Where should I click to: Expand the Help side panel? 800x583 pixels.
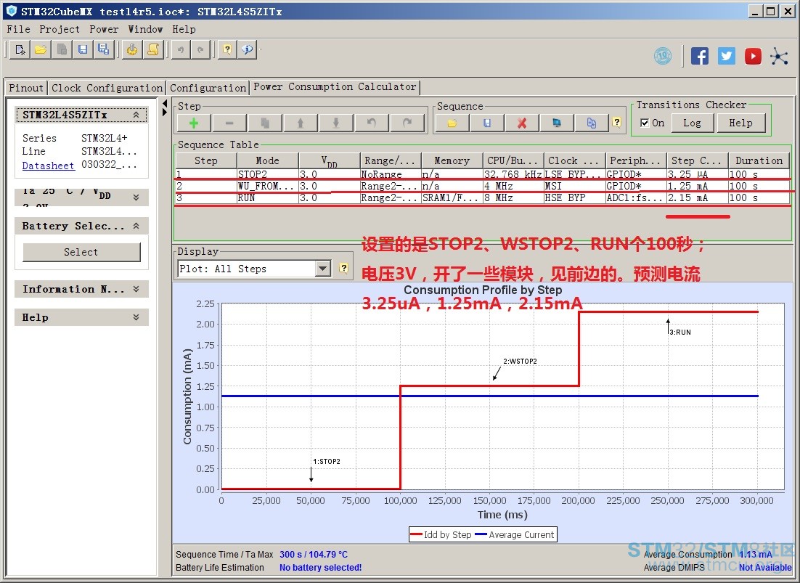(136, 317)
